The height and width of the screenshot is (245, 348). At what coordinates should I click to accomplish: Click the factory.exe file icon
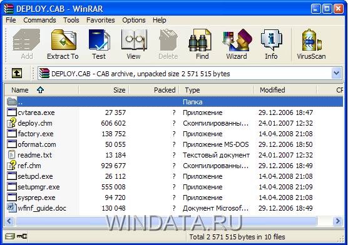[11, 134]
